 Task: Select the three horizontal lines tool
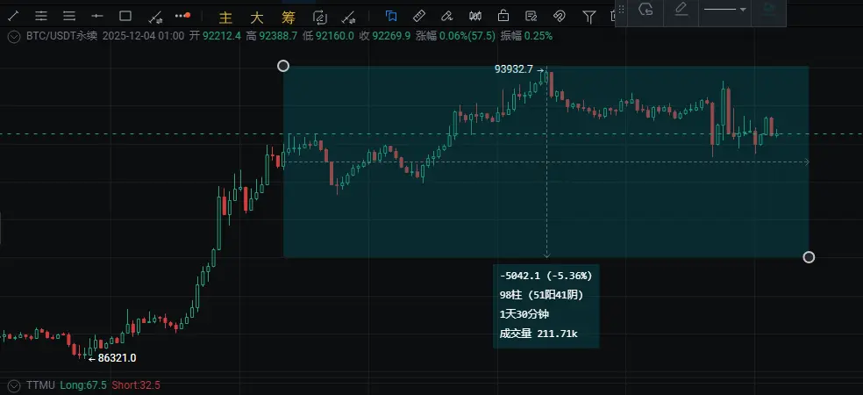(69, 17)
